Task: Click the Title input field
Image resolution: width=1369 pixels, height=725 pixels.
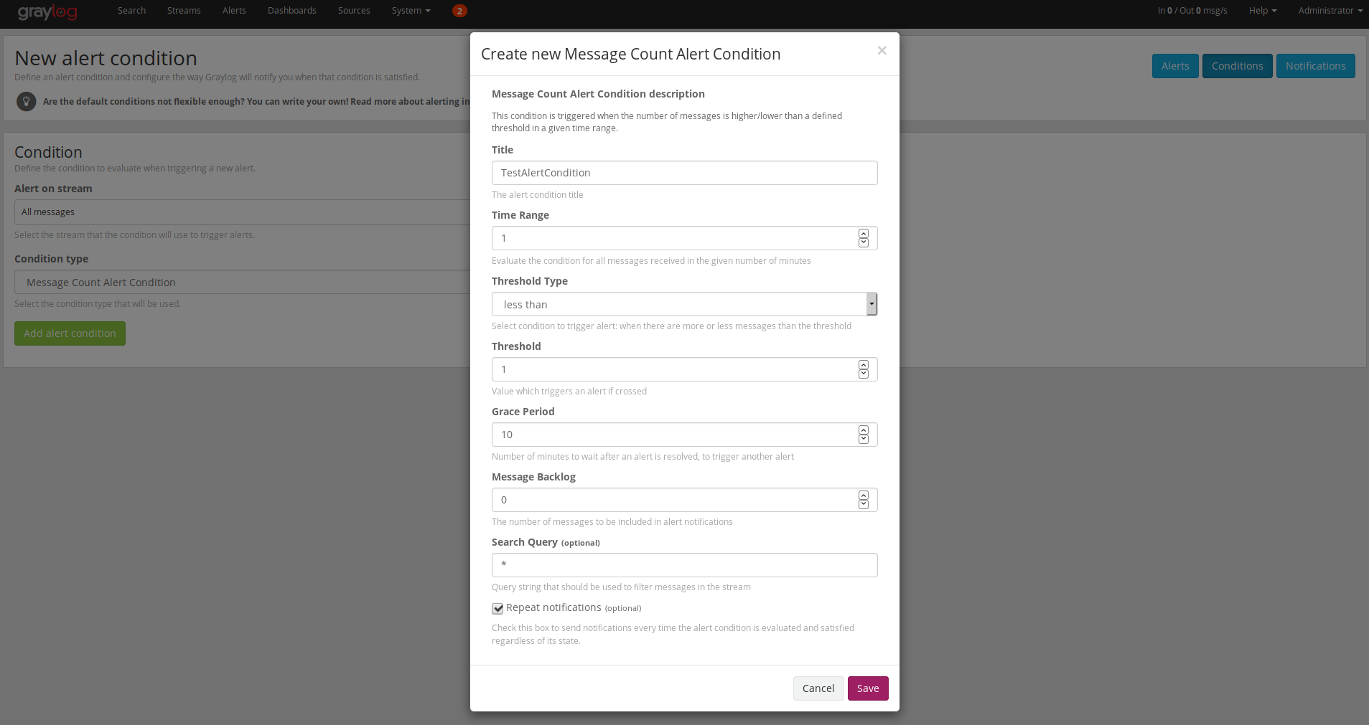Action: (x=683, y=173)
